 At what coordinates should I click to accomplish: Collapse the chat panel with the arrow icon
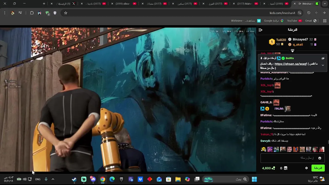pos(260,30)
